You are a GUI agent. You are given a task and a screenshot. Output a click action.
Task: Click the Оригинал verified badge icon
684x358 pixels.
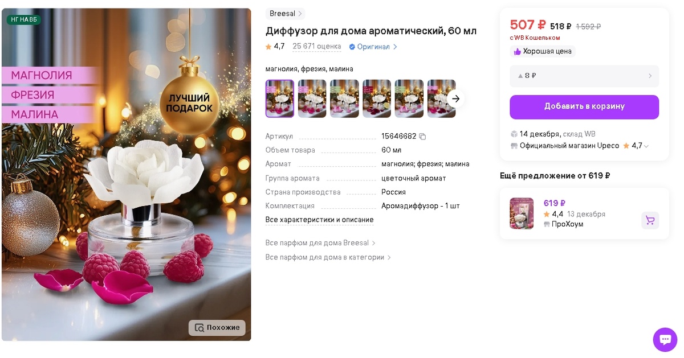click(x=352, y=47)
